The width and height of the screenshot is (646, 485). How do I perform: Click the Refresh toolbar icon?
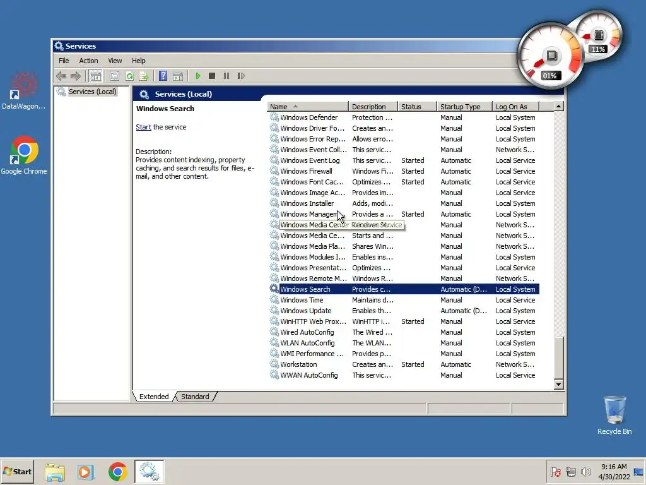(x=129, y=76)
